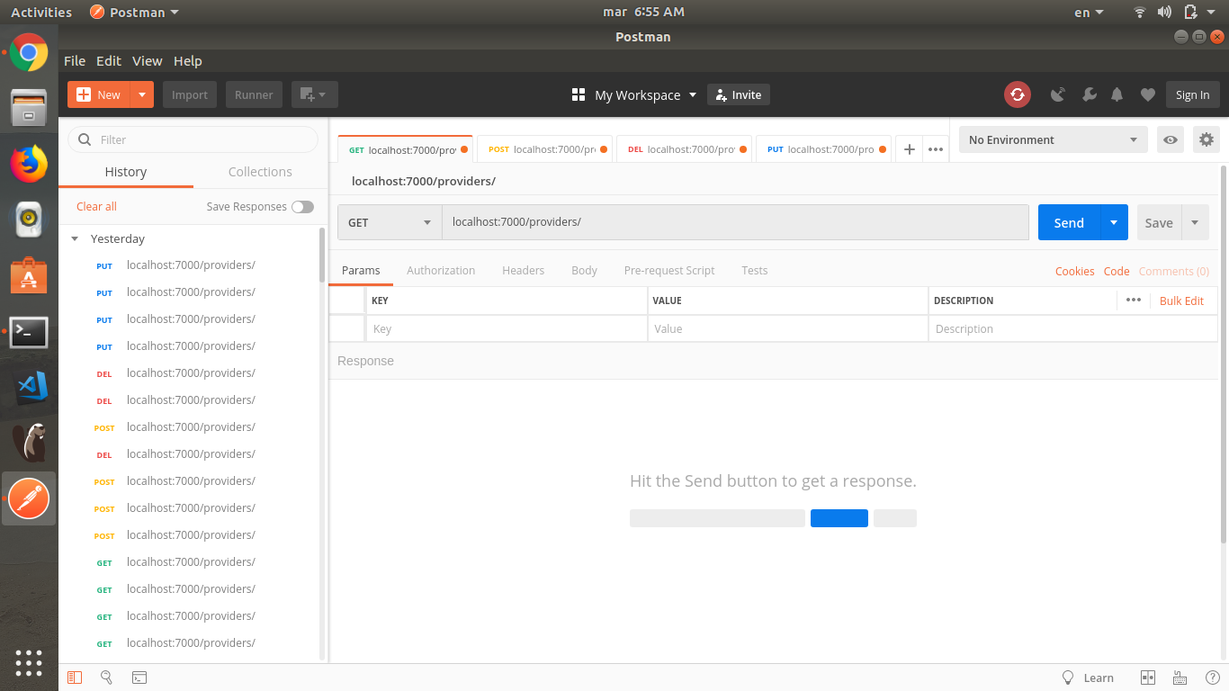Open the HTTP method GET dropdown
Image resolution: width=1229 pixels, height=691 pixels.
tap(390, 222)
